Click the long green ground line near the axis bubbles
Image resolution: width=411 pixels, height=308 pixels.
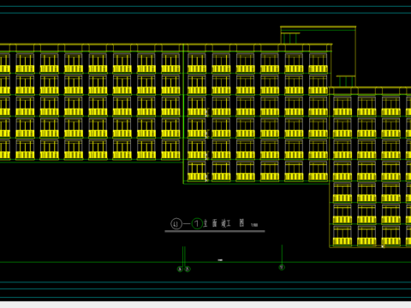pyautogui.click(x=205, y=262)
